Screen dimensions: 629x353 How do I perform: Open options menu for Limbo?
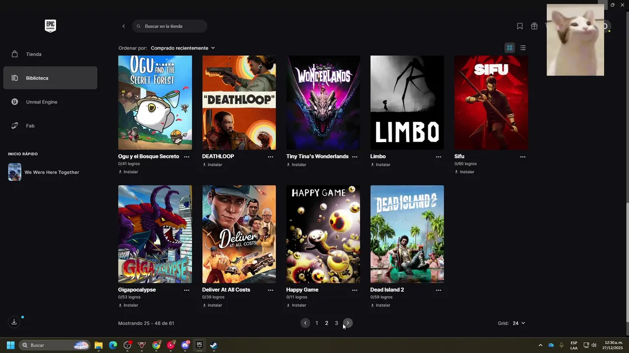[439, 157]
